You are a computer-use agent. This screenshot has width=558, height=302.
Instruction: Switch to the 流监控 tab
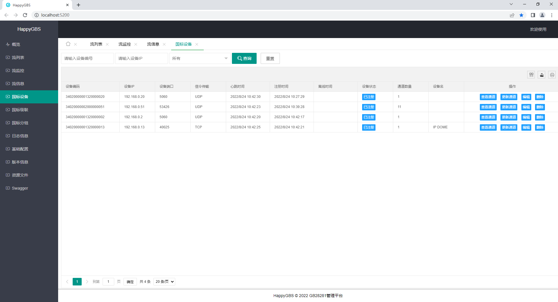[x=124, y=44]
